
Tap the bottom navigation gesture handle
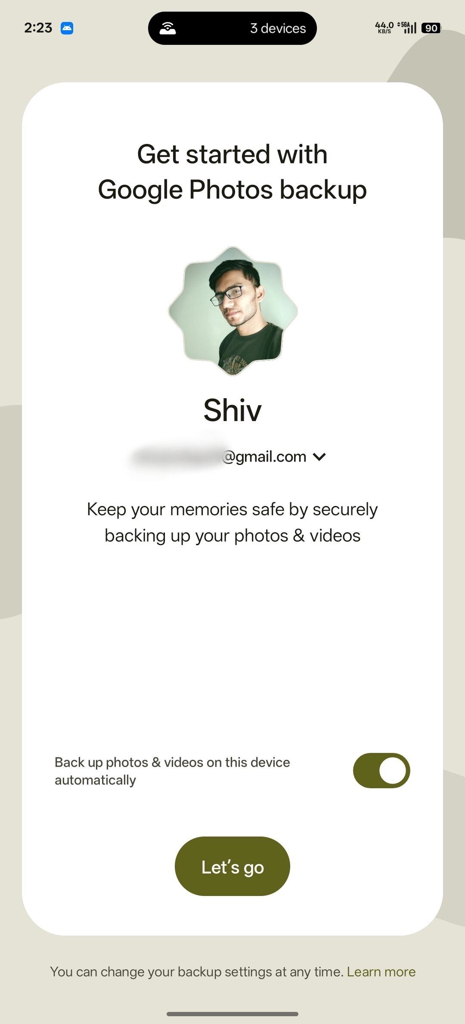232,1014
